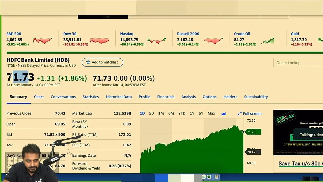The height and width of the screenshot is (182, 323).
Task: Select the 1Y chart range
Action: pyautogui.click(x=192, y=113)
